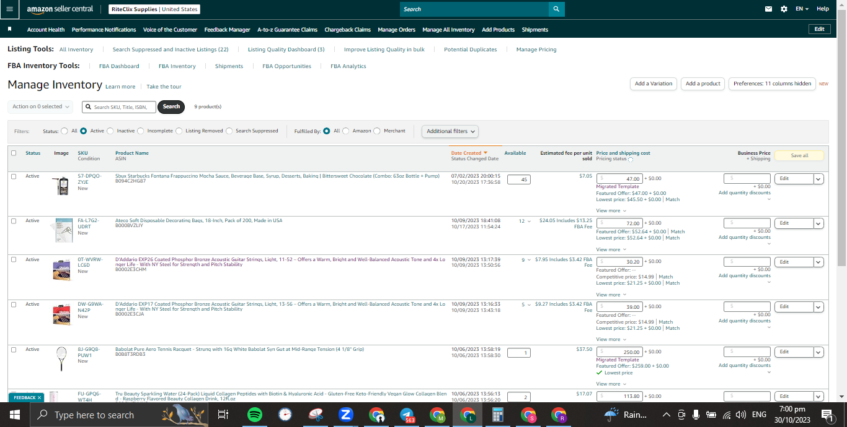Click the 47.00 price field for Starbucks

click(x=619, y=179)
